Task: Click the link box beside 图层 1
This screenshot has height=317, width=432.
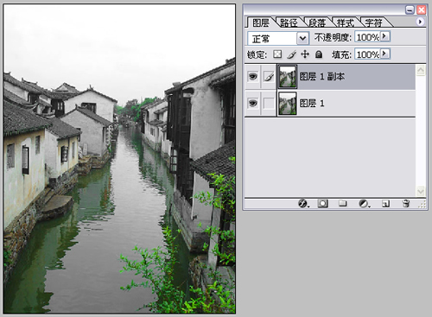Action: tap(269, 103)
